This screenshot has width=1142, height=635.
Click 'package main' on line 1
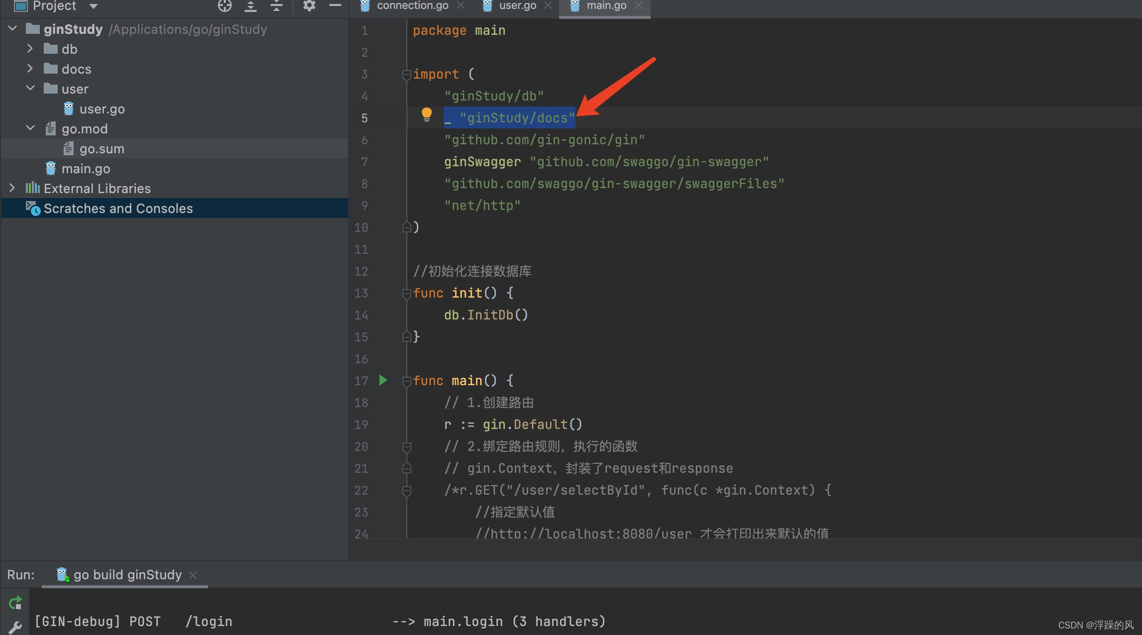[x=459, y=30]
